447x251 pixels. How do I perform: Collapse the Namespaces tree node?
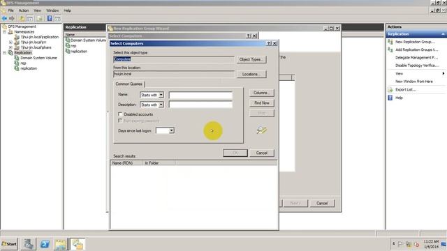point(5,31)
